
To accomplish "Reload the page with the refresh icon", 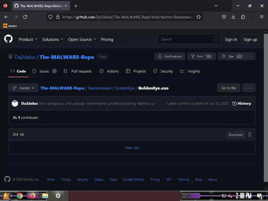I will [x=25, y=17].
